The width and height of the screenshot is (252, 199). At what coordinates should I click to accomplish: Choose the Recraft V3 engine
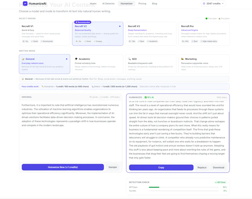(151, 34)
